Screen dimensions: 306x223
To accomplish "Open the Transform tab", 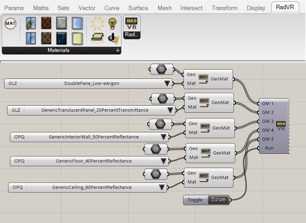I will [x=224, y=8].
